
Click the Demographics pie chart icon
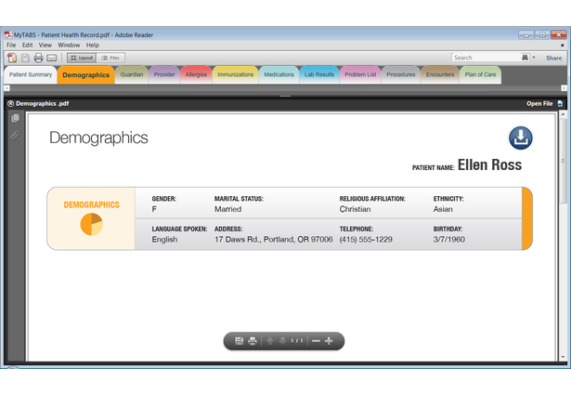[x=91, y=224]
